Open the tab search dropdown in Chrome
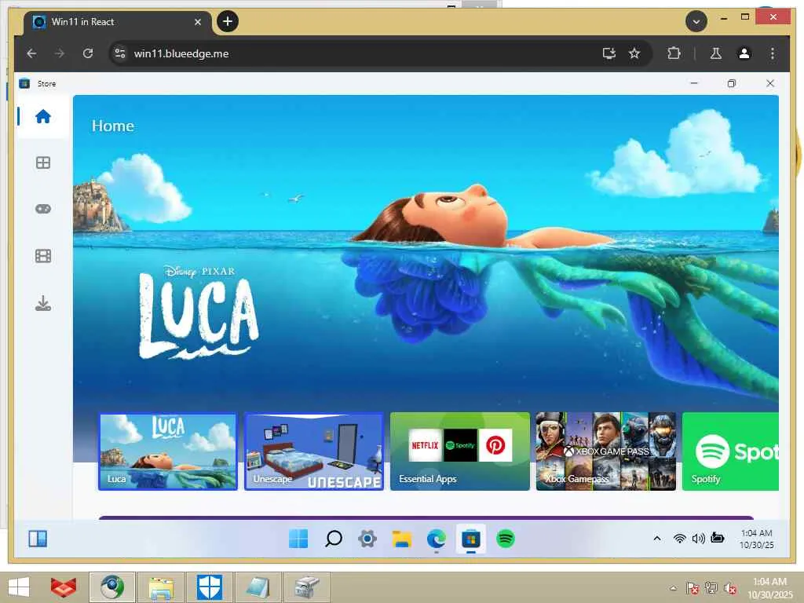The image size is (804, 603). click(x=696, y=21)
